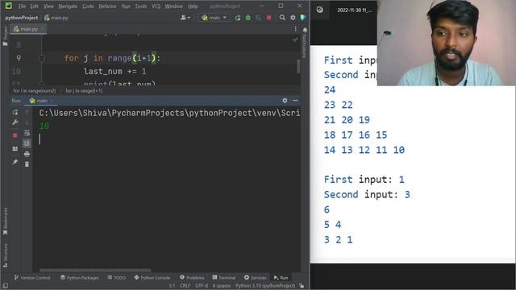Click the Run console horizontal scrollbar
Image resolution: width=516 pixels, height=290 pixels.
[95, 271]
